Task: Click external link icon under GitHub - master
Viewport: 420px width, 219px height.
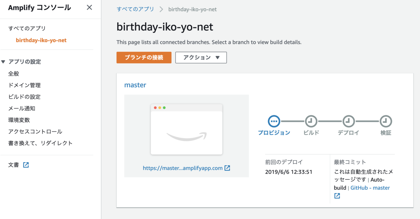Action: pos(337,196)
